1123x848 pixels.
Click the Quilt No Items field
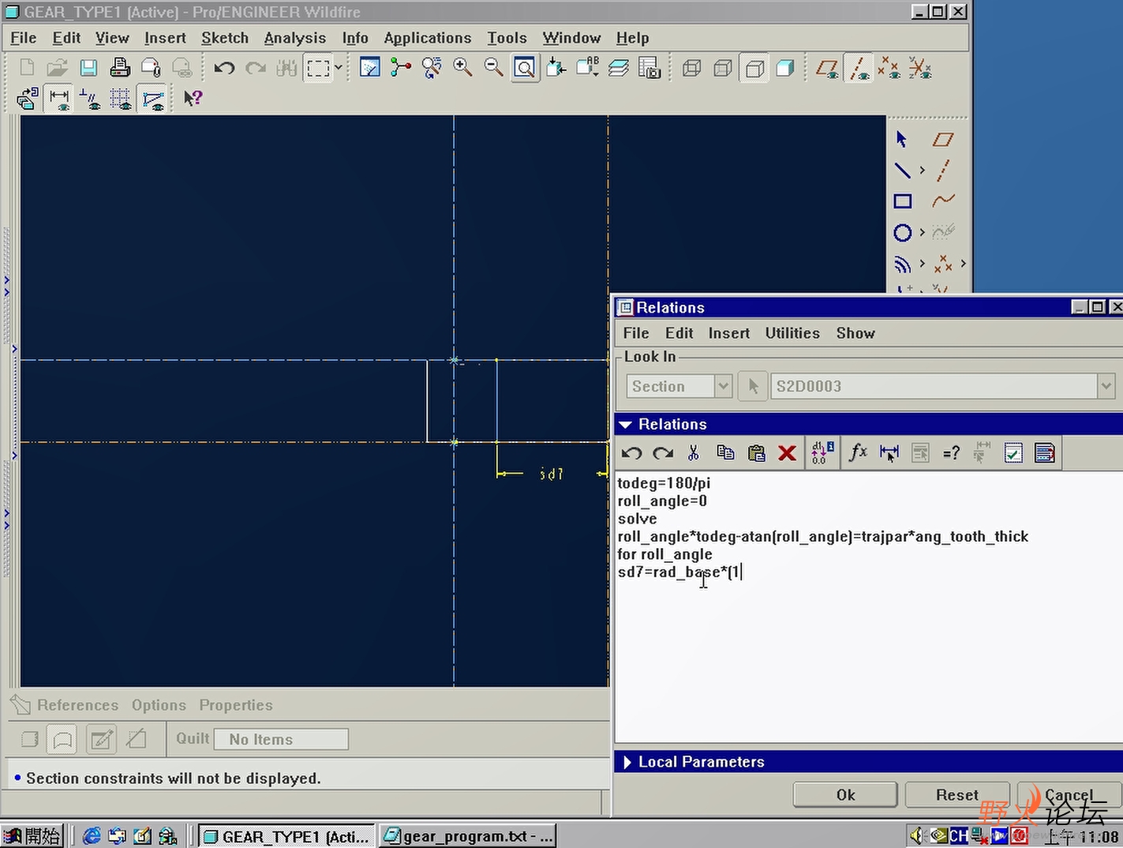click(281, 739)
